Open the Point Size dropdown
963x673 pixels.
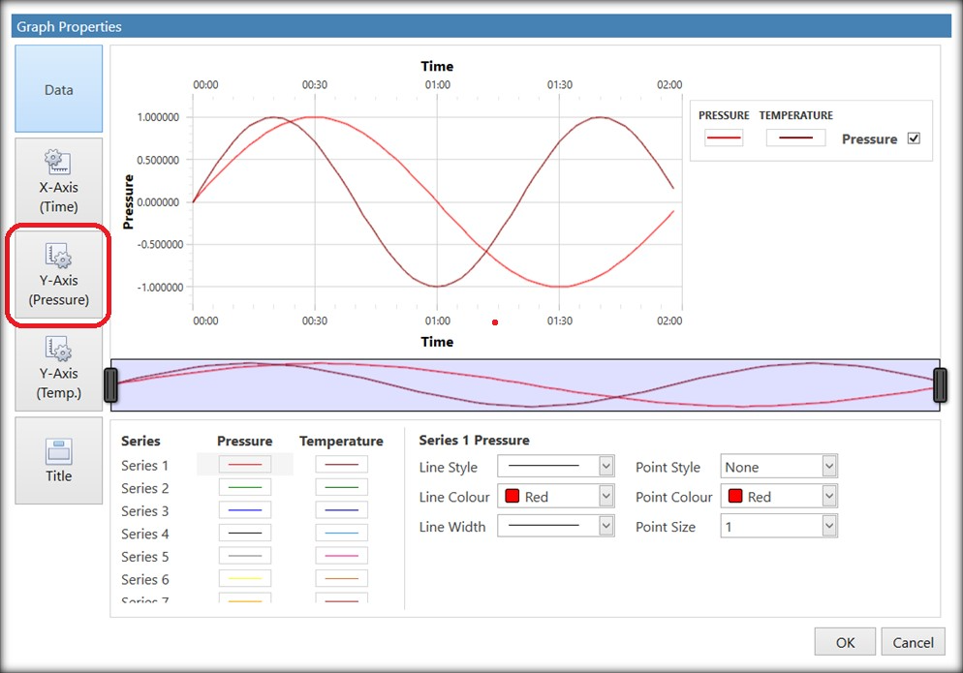tap(779, 526)
